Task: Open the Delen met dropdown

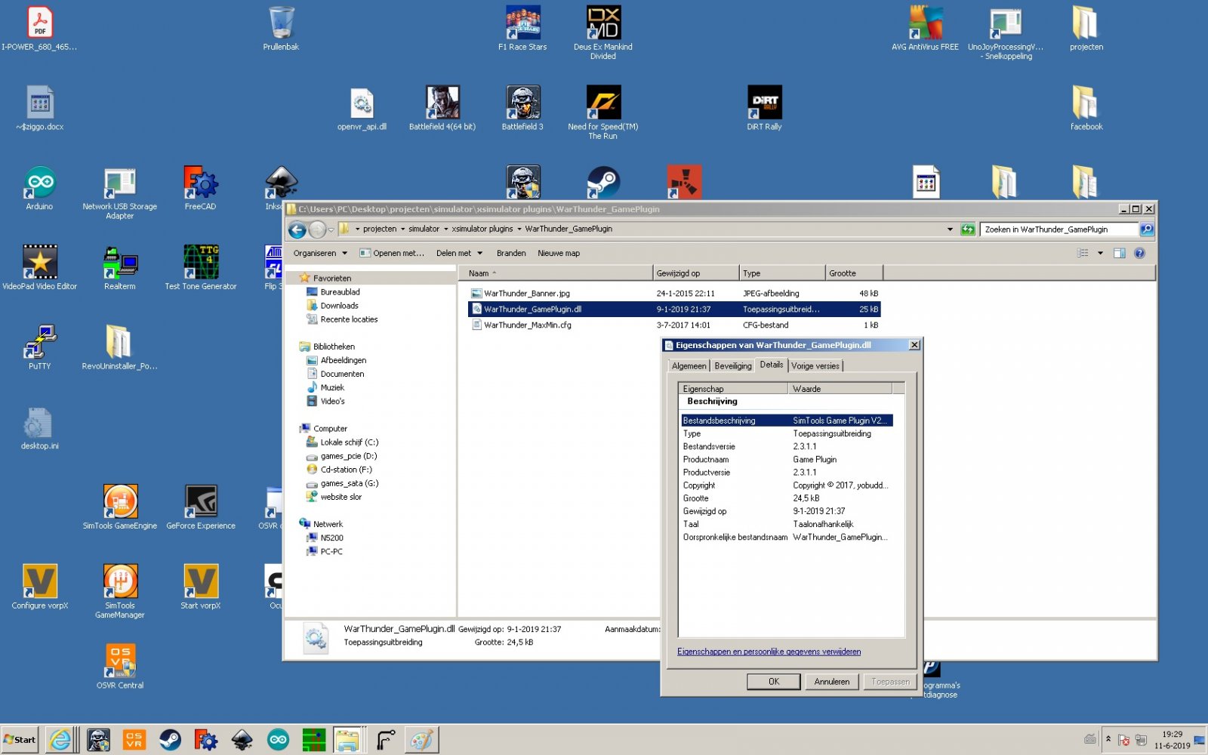Action: 459,253
